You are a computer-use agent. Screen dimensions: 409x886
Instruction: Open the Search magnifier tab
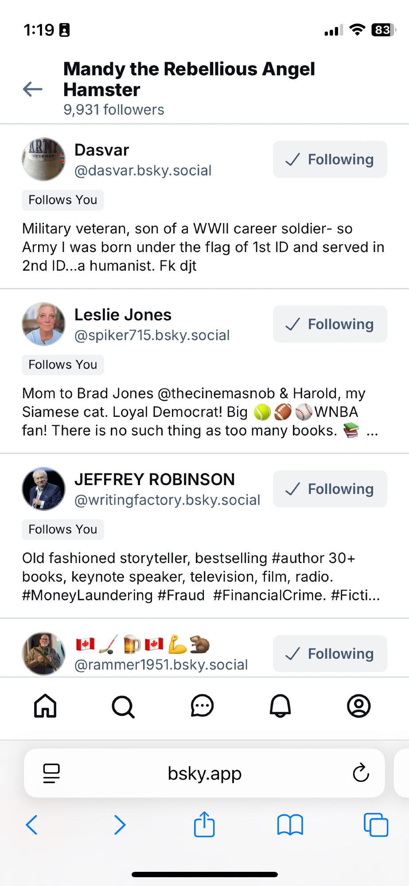tap(123, 706)
